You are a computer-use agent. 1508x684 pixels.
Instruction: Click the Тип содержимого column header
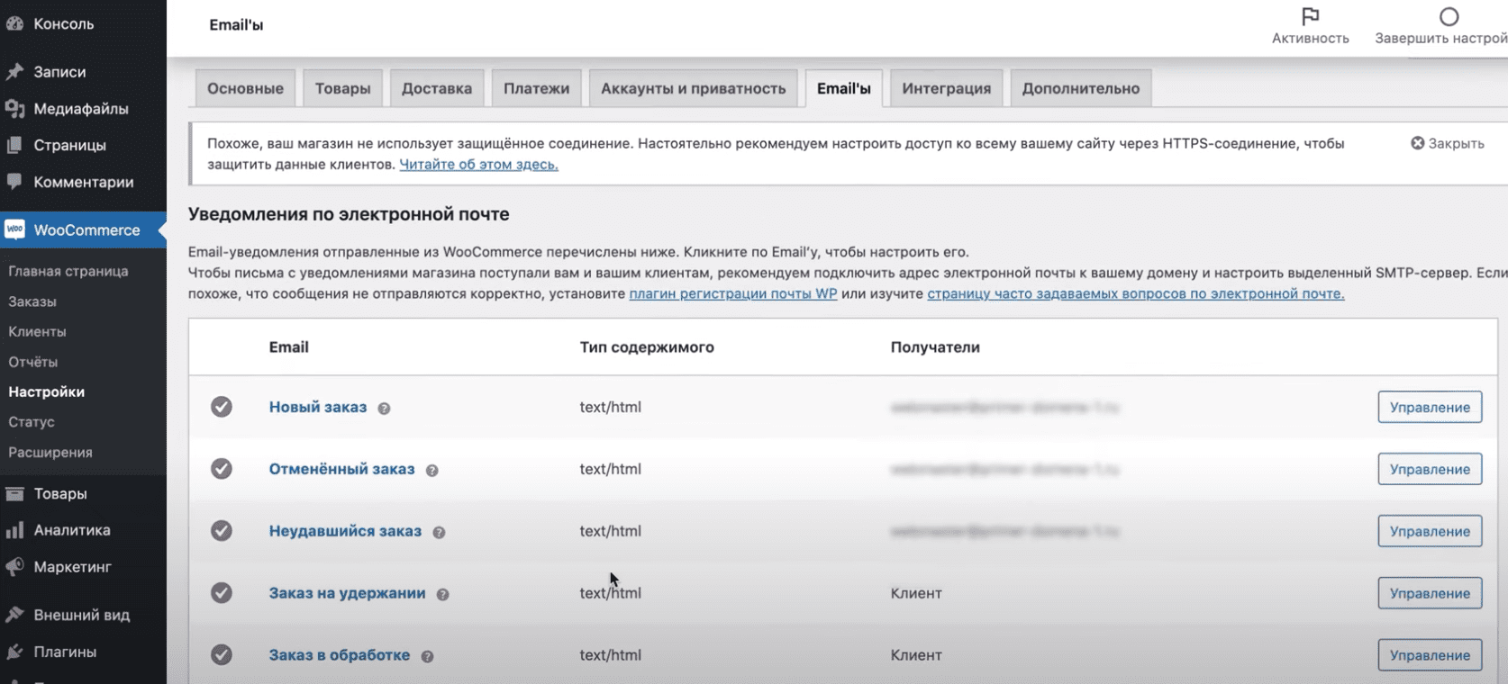tap(647, 347)
